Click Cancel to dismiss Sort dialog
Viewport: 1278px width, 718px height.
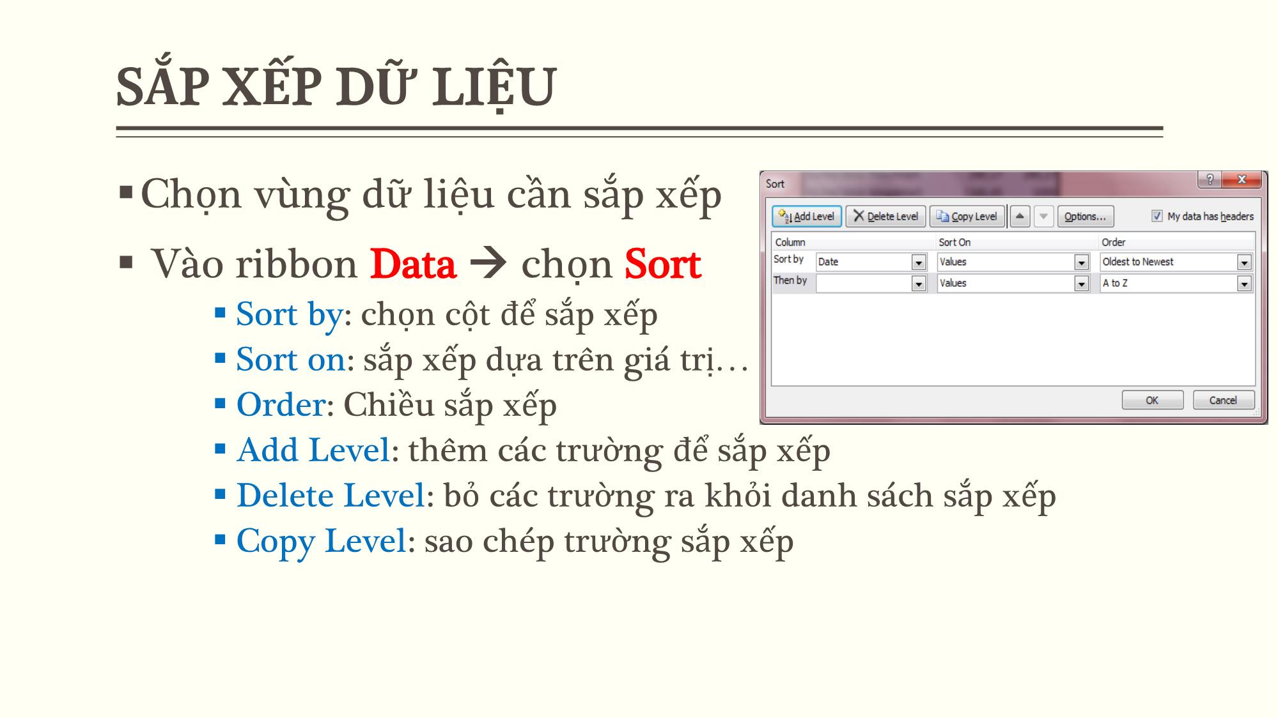(1224, 400)
